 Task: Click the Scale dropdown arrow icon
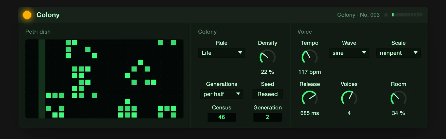click(416, 53)
